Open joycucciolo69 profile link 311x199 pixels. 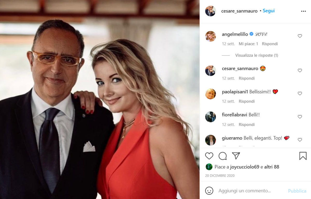244,167
